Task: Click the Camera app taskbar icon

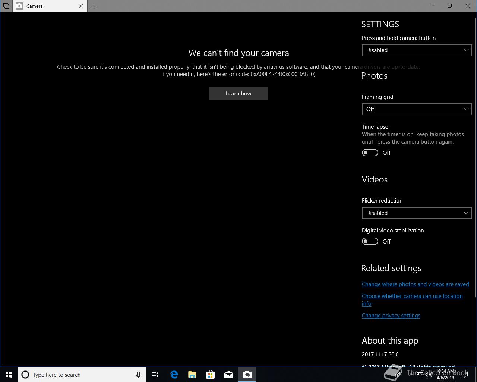Action: tap(247, 375)
